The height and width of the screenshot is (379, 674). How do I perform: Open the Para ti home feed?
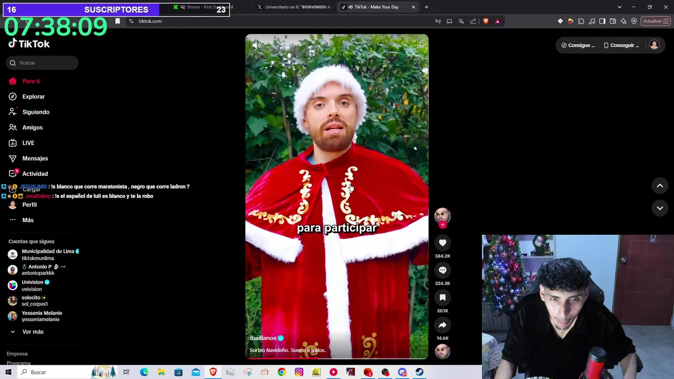[x=24, y=81]
